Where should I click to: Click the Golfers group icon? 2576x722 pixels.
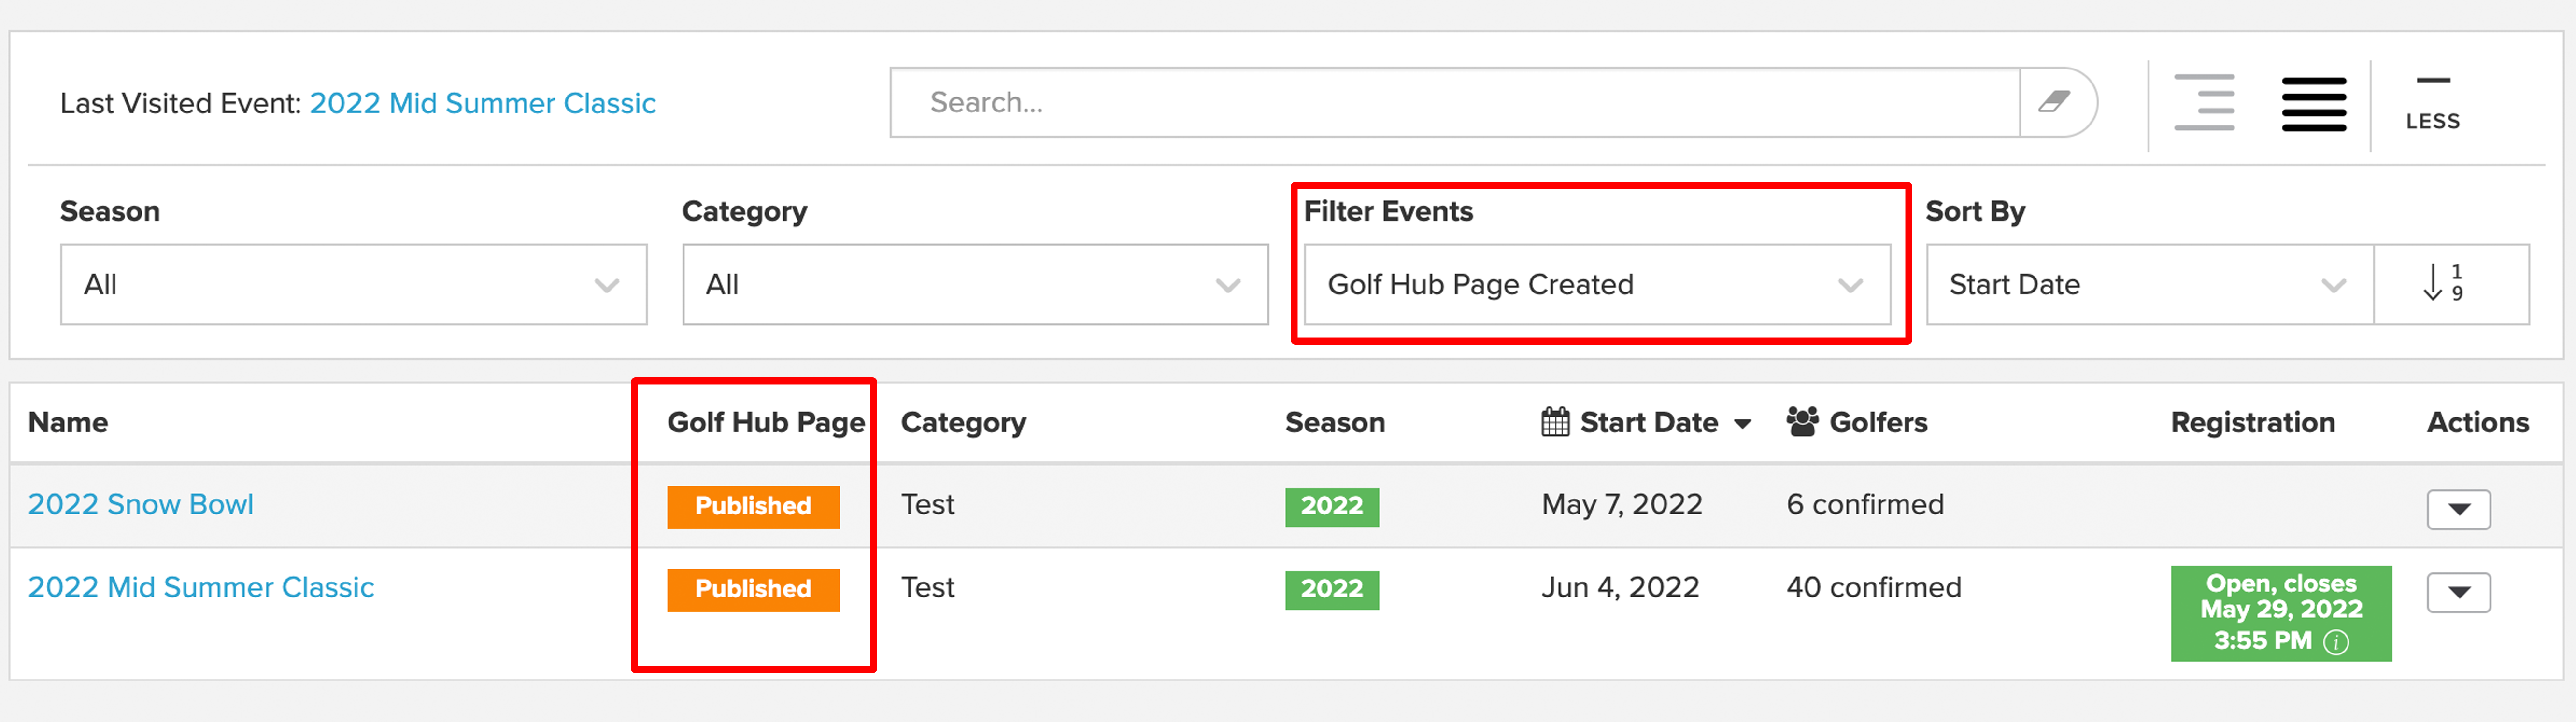(x=1802, y=421)
